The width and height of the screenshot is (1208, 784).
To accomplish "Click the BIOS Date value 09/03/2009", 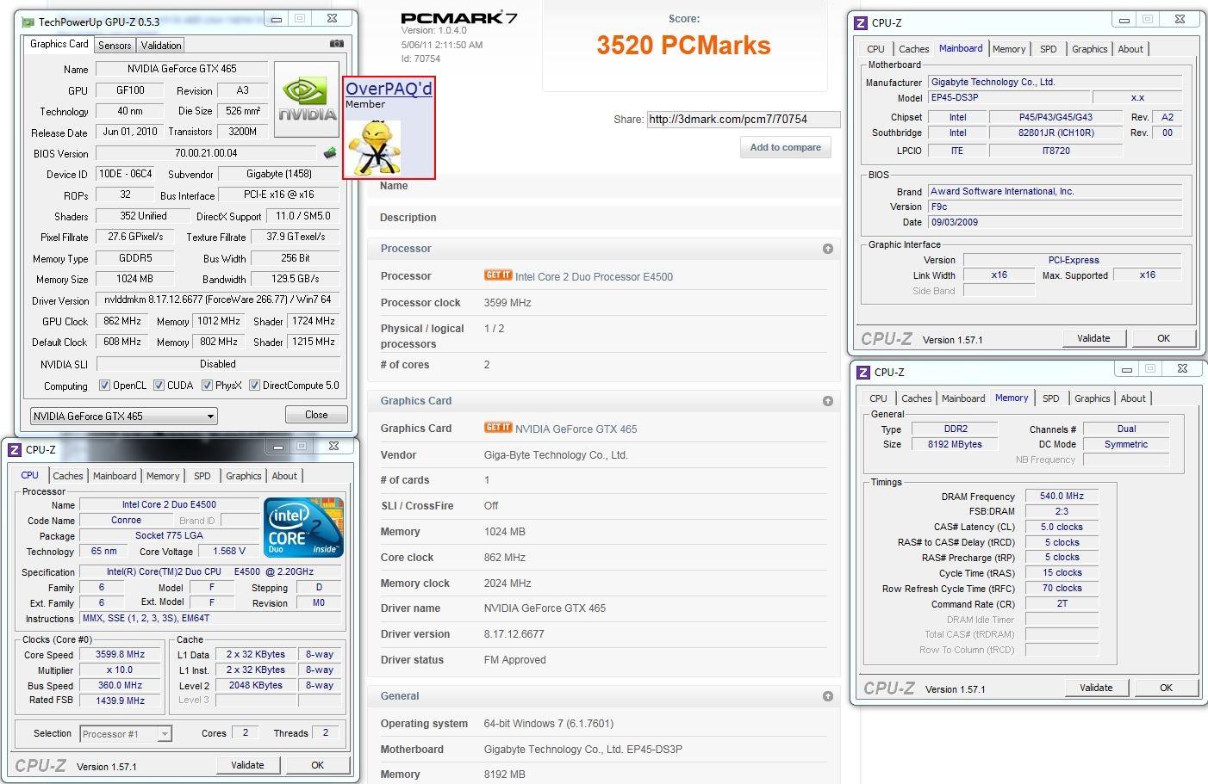I will pyautogui.click(x=1055, y=222).
